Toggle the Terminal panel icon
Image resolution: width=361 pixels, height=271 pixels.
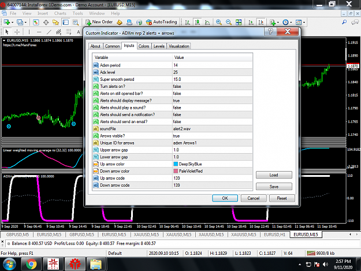click(x=66, y=23)
